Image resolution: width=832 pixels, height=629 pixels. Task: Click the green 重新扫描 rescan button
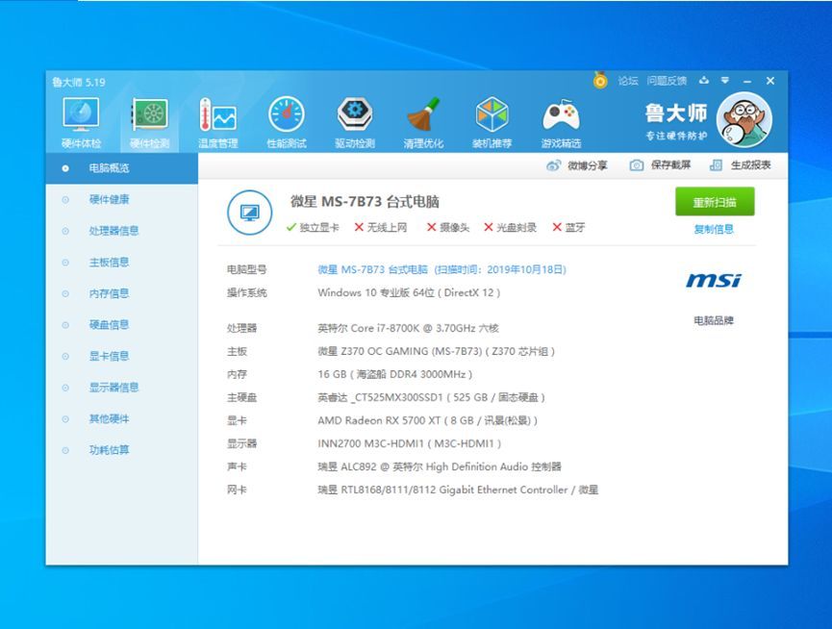(715, 202)
